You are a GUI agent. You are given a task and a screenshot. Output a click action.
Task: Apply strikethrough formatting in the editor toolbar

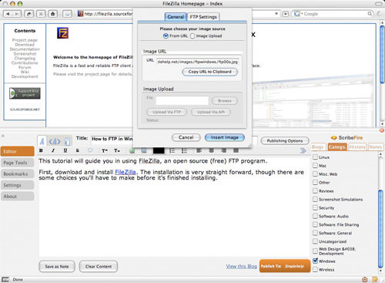(77, 150)
